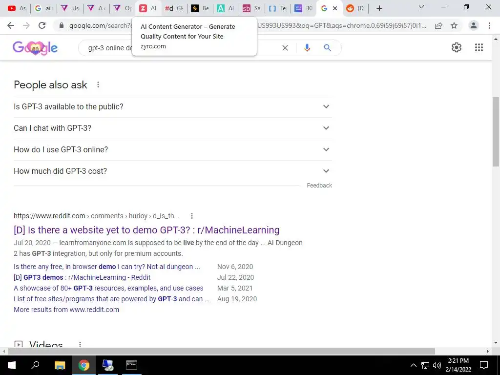
Task: Show hidden system tray icons
Action: (x=413, y=365)
